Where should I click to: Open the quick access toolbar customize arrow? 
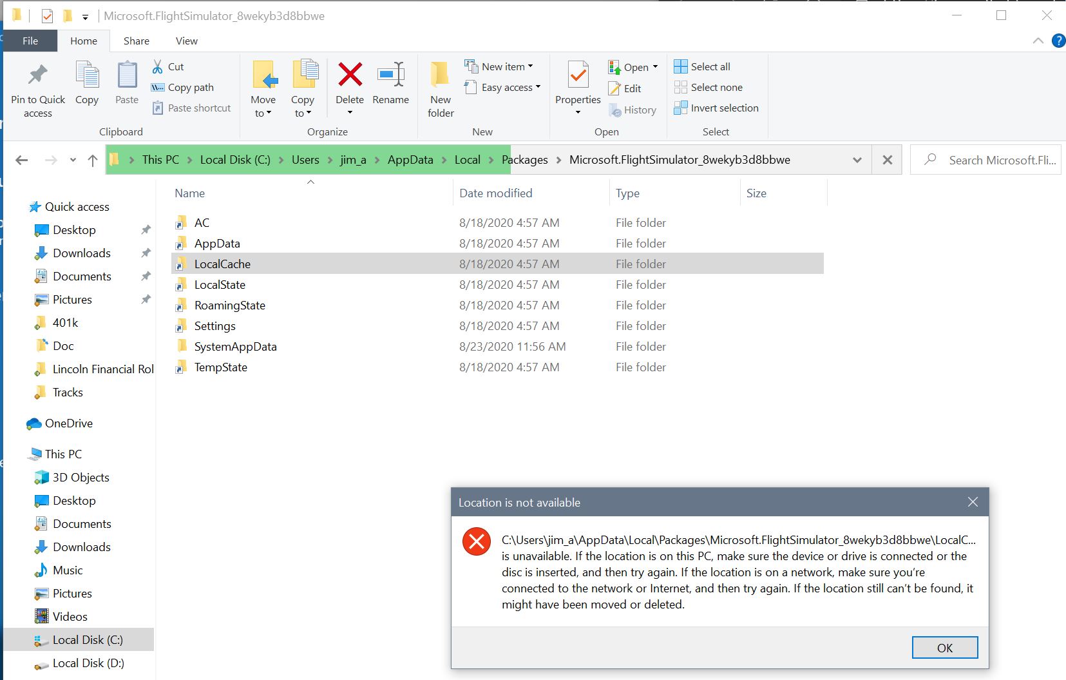[85, 17]
